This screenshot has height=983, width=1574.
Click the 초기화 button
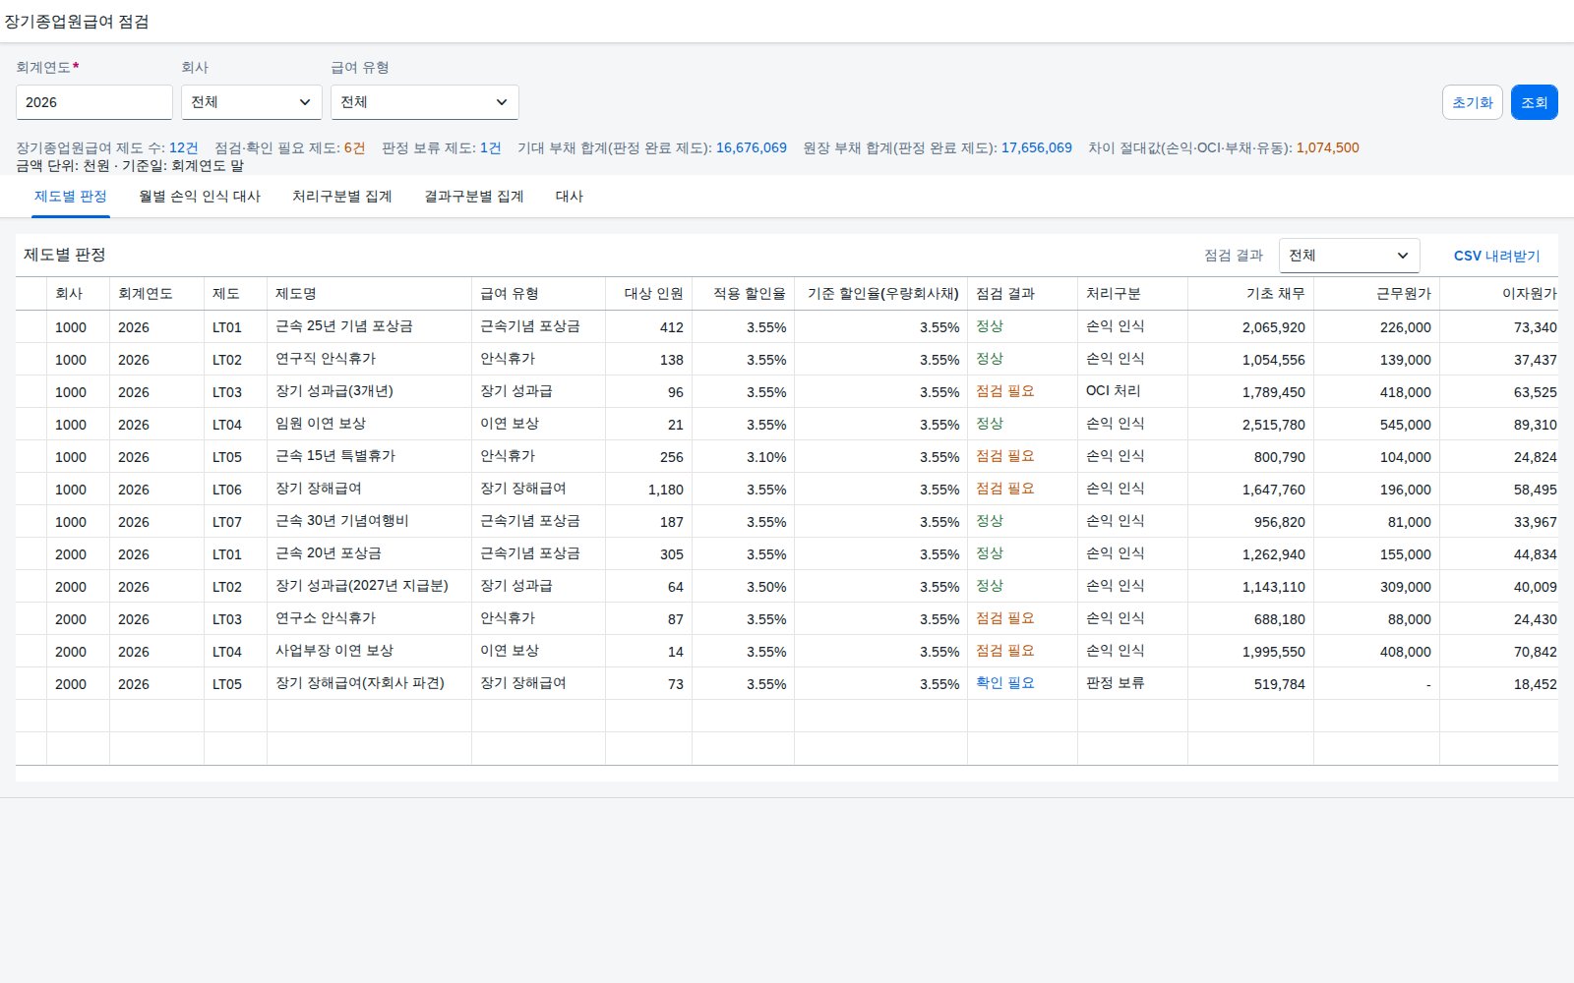[x=1473, y=102]
